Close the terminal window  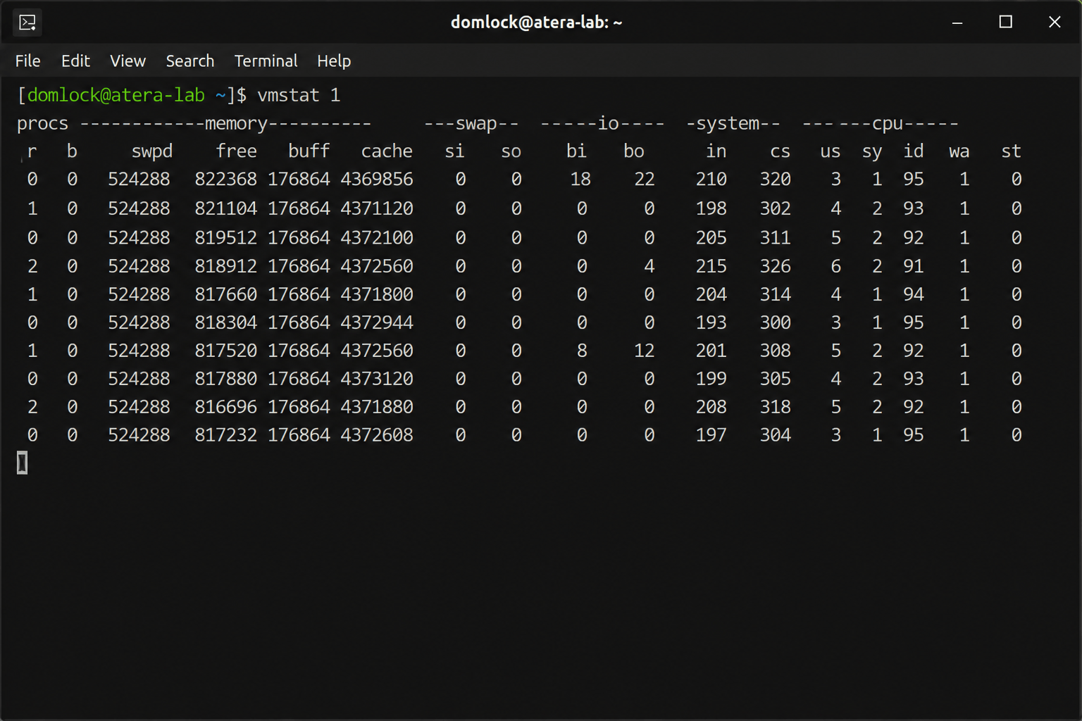pos(1054,23)
